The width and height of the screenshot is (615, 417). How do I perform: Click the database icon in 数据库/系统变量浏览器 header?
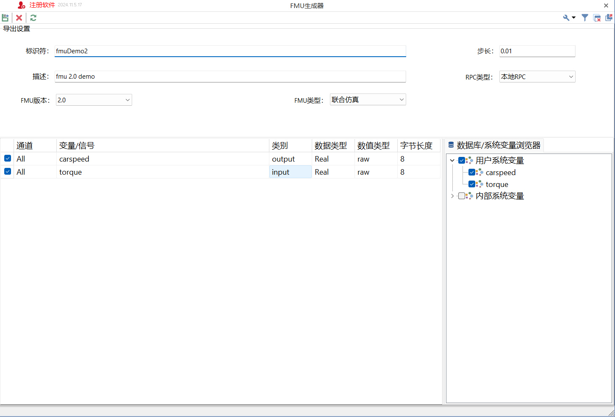pyautogui.click(x=450, y=145)
